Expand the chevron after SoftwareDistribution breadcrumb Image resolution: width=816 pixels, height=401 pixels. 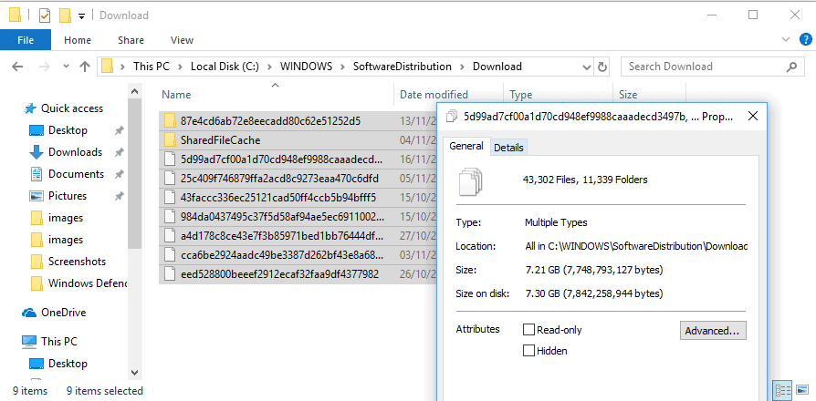(462, 67)
